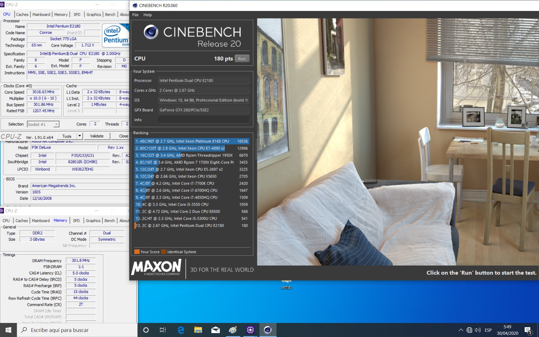Open the volume speaker tray icon

(478, 330)
